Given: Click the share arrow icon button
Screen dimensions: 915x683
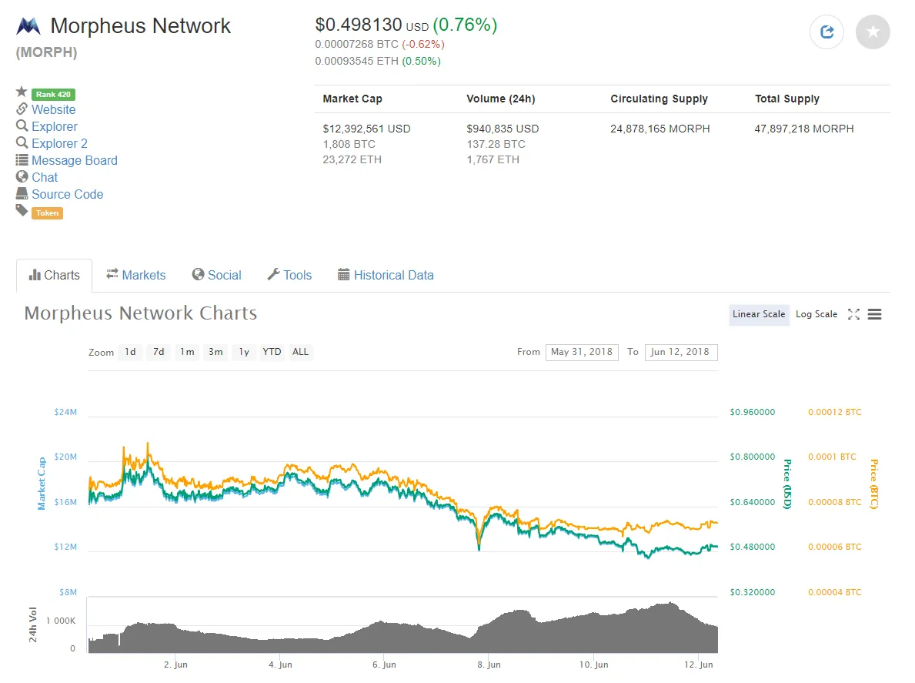Looking at the screenshot, I should coord(827,32).
